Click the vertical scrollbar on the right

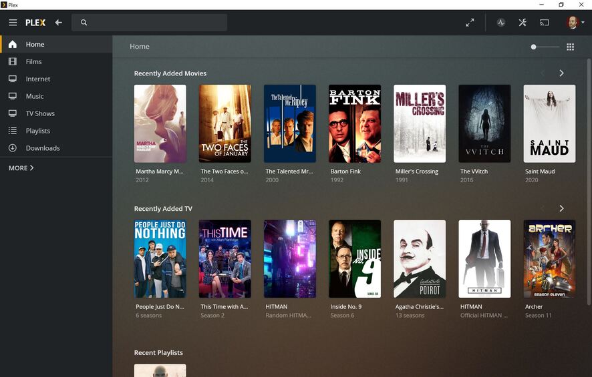click(x=589, y=181)
